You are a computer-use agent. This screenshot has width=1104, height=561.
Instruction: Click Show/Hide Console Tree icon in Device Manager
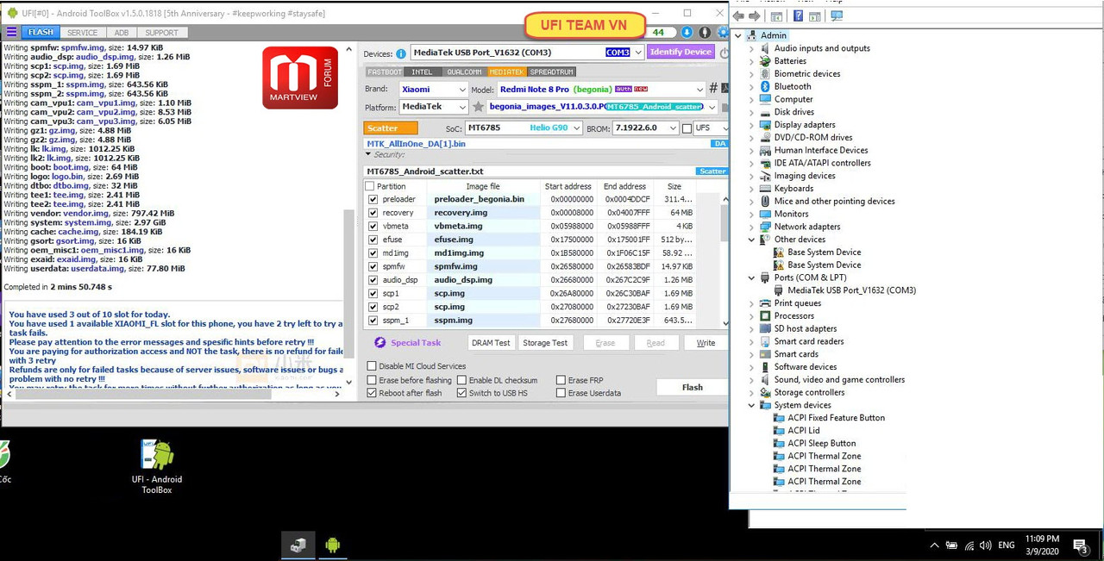[x=776, y=16]
